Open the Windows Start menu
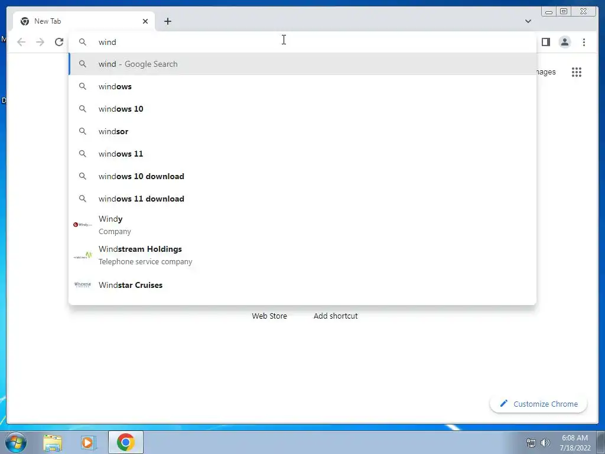Image resolution: width=605 pixels, height=454 pixels. pyautogui.click(x=16, y=442)
